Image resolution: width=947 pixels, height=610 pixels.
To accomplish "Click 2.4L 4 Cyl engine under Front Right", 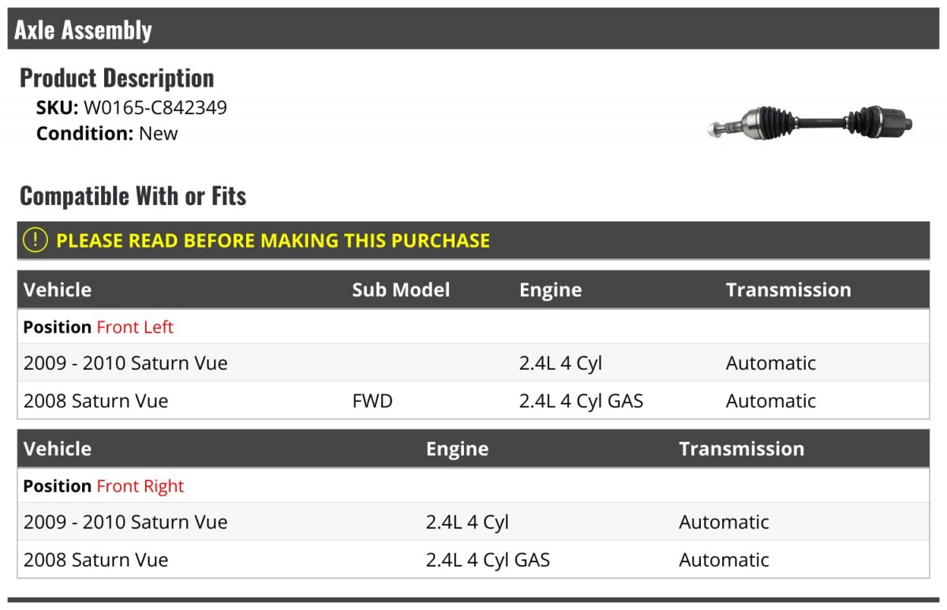I will point(467,523).
